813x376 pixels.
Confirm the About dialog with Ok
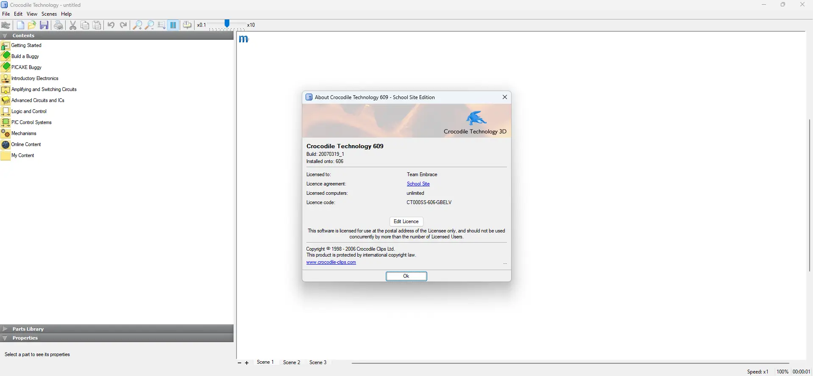406,276
